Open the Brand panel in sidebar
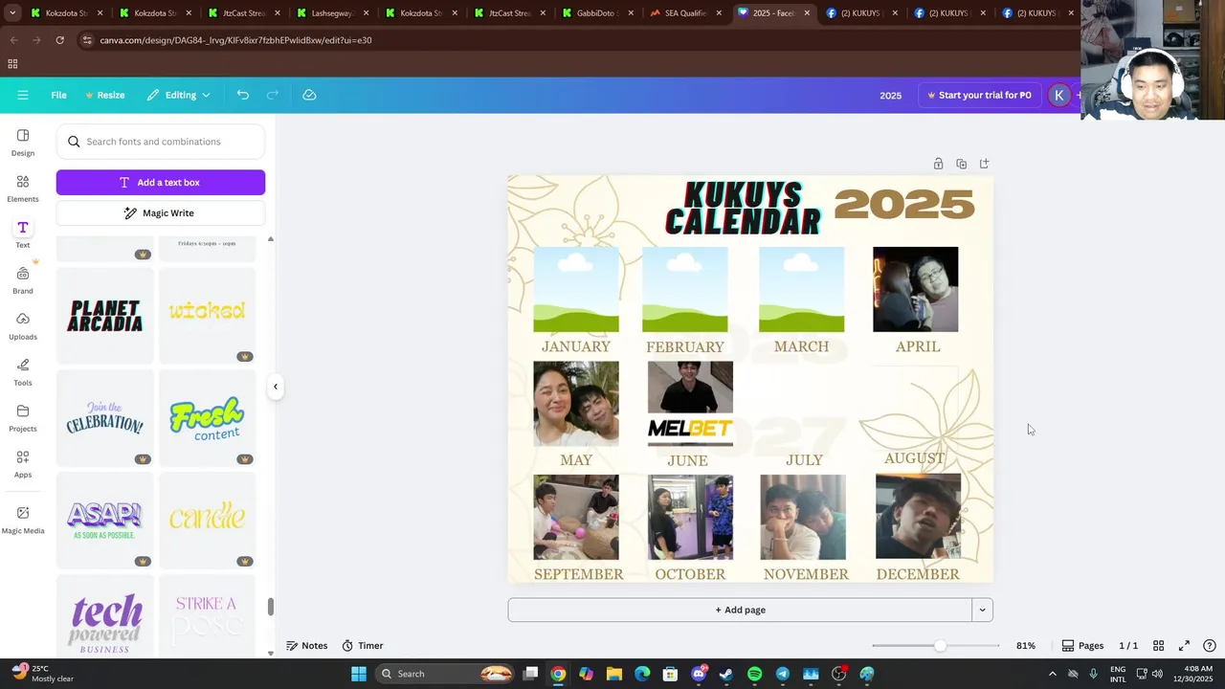The height and width of the screenshot is (689, 1225). tap(23, 280)
